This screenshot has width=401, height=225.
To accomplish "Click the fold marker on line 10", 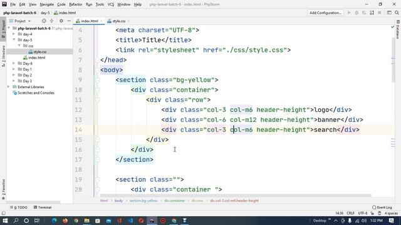I will point(98,90).
